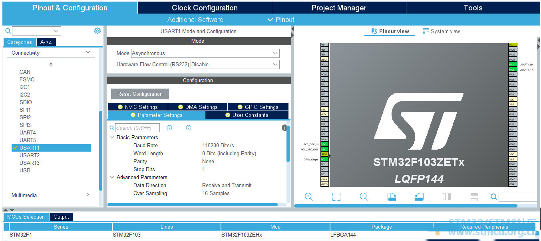
Task: Select the MCUs Selection tab
Action: (x=26, y=217)
